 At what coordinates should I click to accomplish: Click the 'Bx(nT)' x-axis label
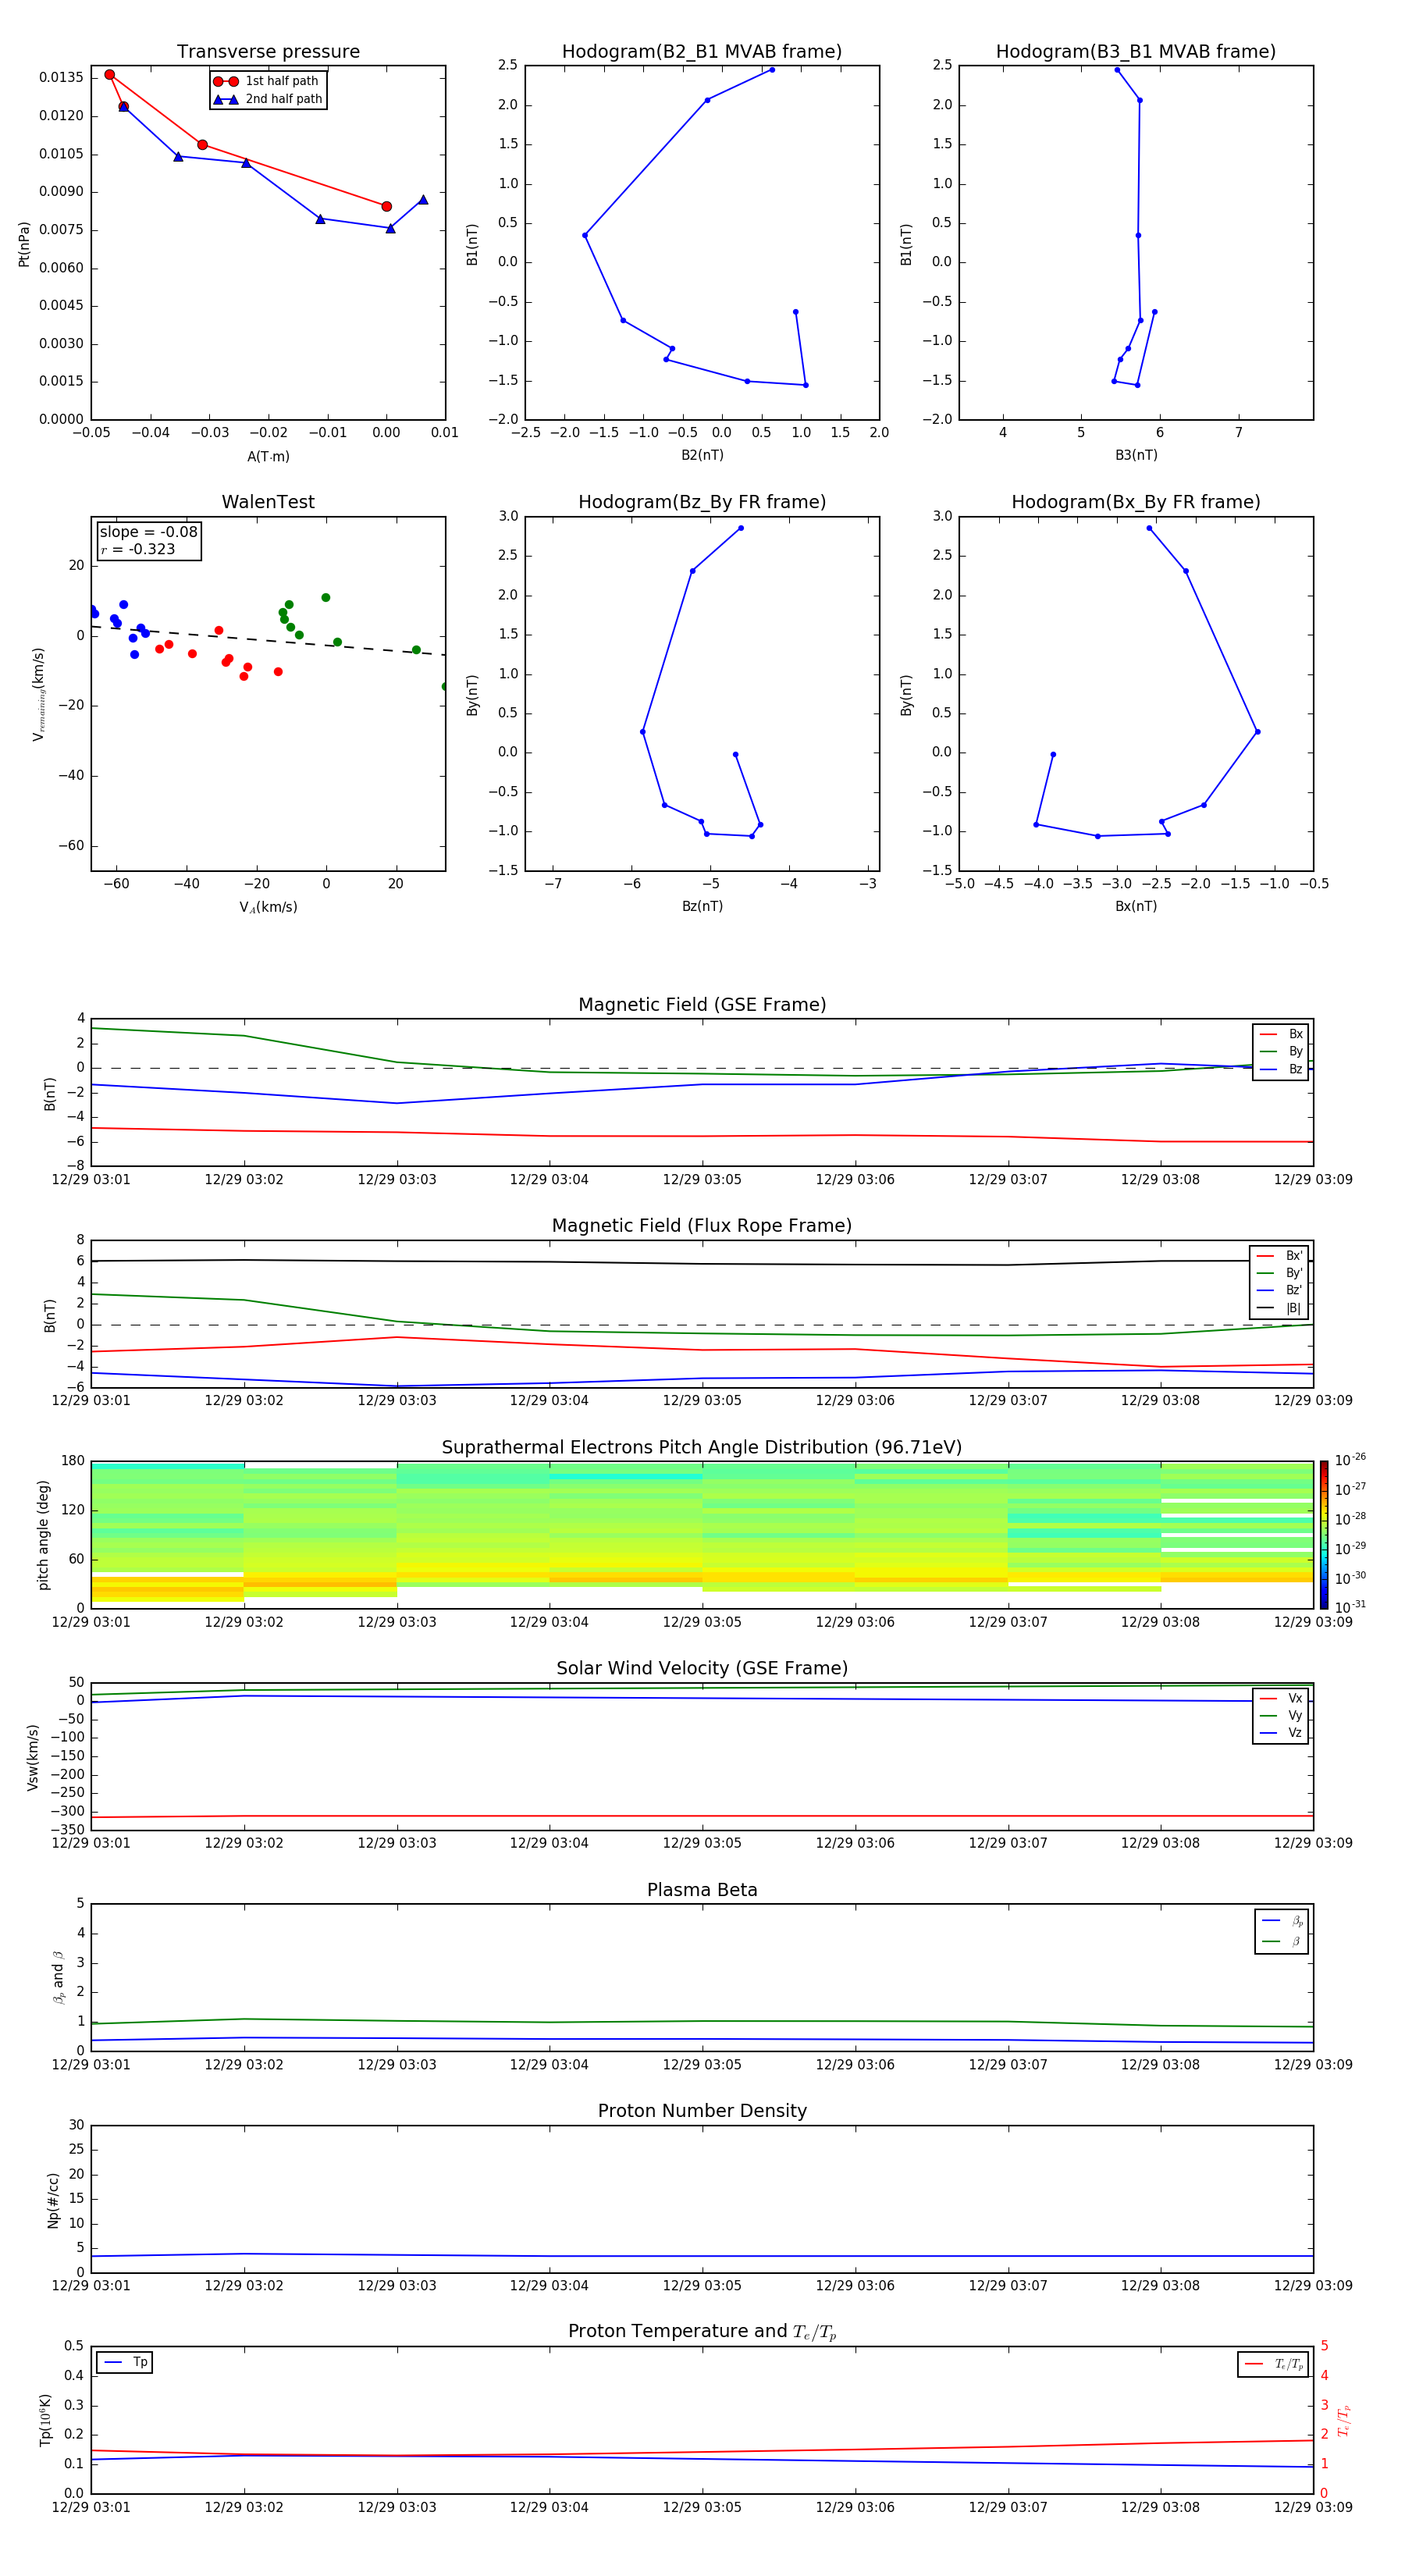pyautogui.click(x=1136, y=907)
